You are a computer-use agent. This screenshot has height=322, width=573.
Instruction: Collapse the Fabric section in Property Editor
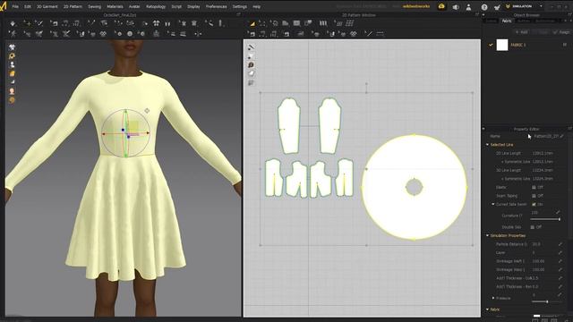pyautogui.click(x=487, y=309)
